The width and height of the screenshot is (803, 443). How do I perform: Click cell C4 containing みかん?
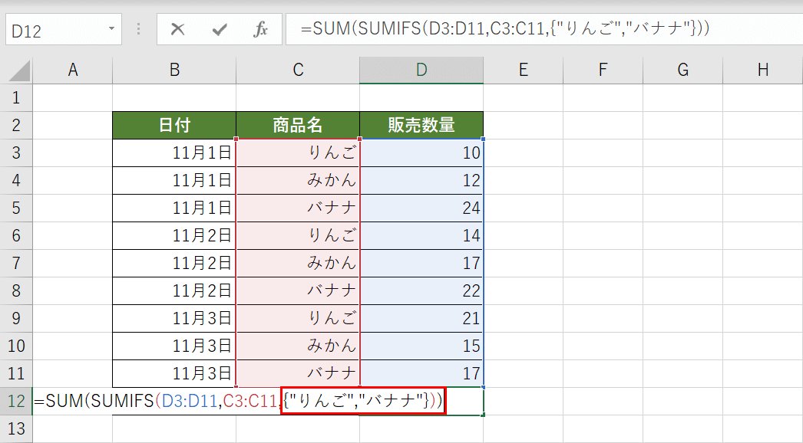pyautogui.click(x=298, y=181)
